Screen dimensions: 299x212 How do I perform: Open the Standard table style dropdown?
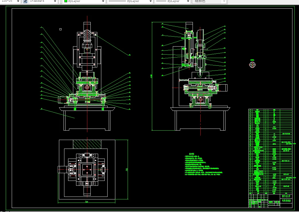coord(55,1)
